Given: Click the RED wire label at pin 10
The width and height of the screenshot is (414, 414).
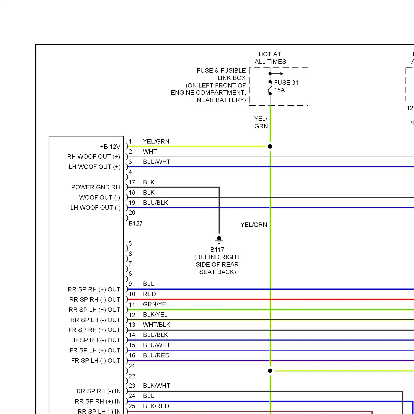Looking at the screenshot, I should click(x=149, y=294).
